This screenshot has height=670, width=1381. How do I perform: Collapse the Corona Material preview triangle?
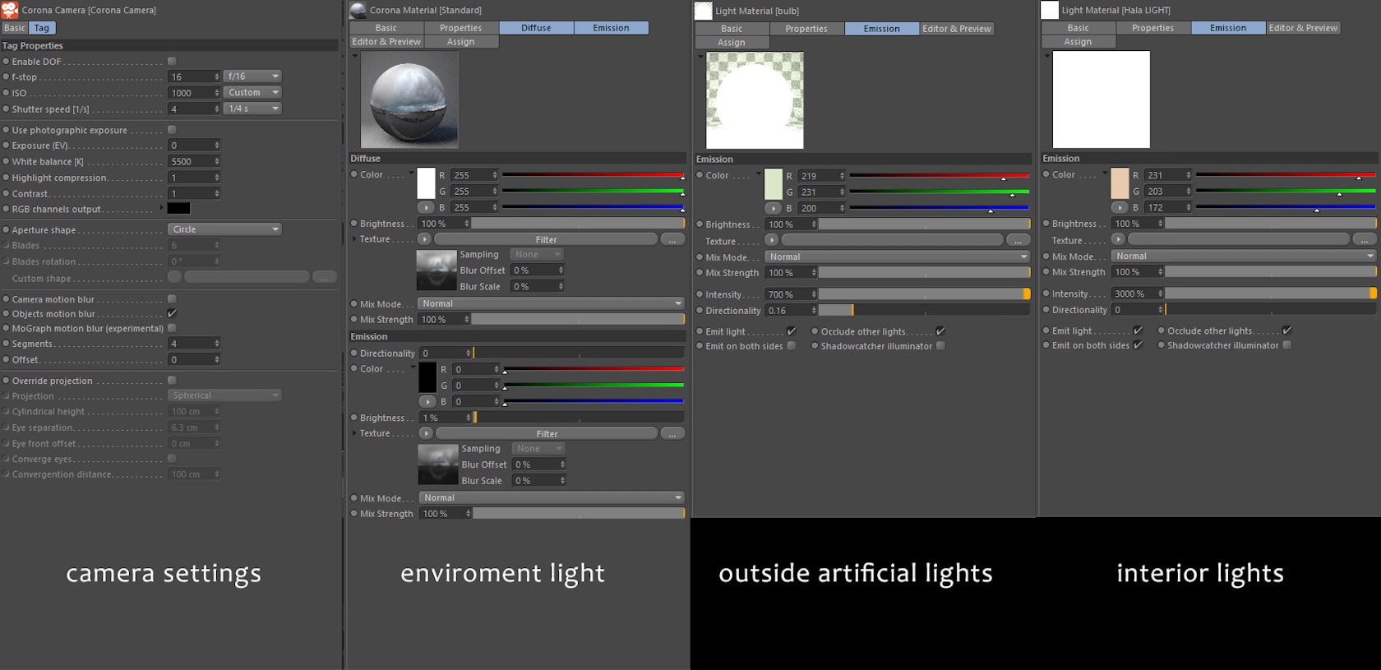tap(355, 56)
